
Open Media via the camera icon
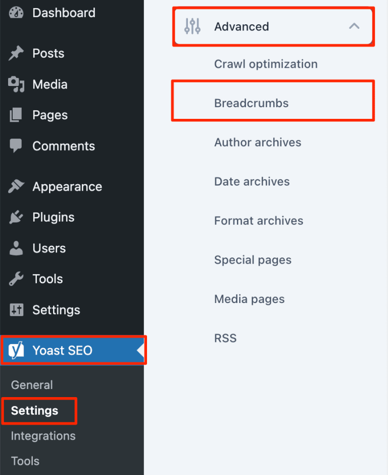pos(16,84)
